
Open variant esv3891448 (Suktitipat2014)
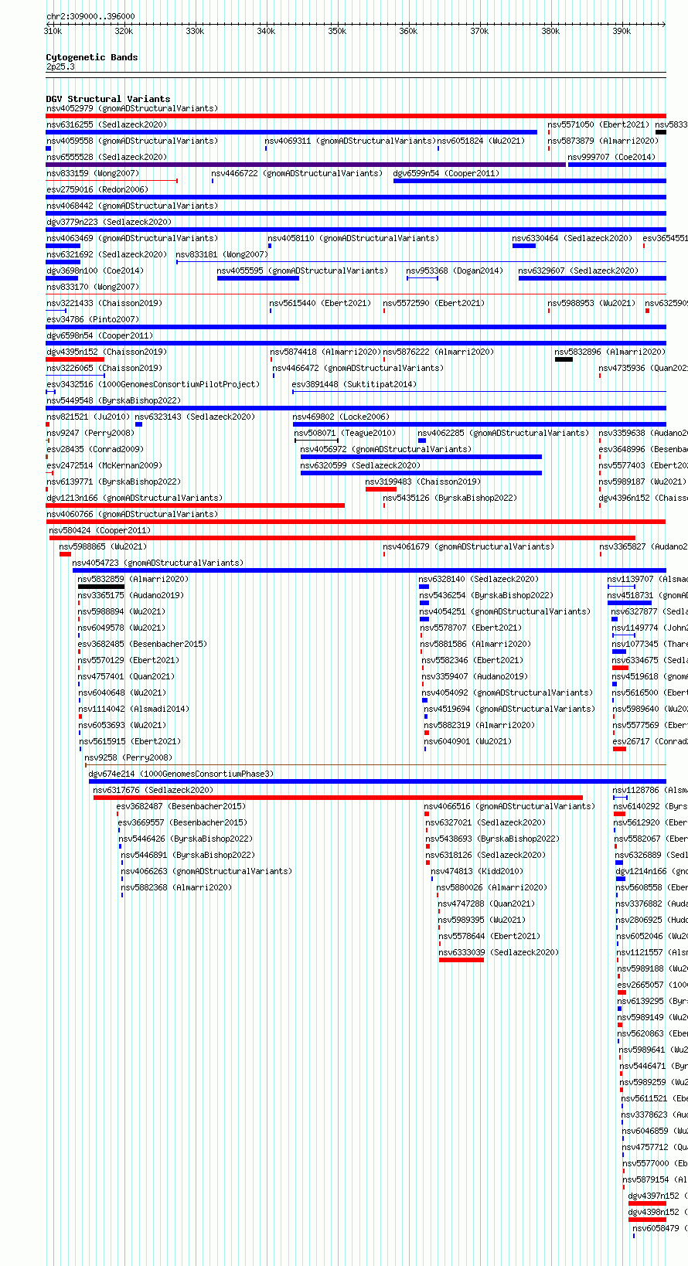point(354,384)
